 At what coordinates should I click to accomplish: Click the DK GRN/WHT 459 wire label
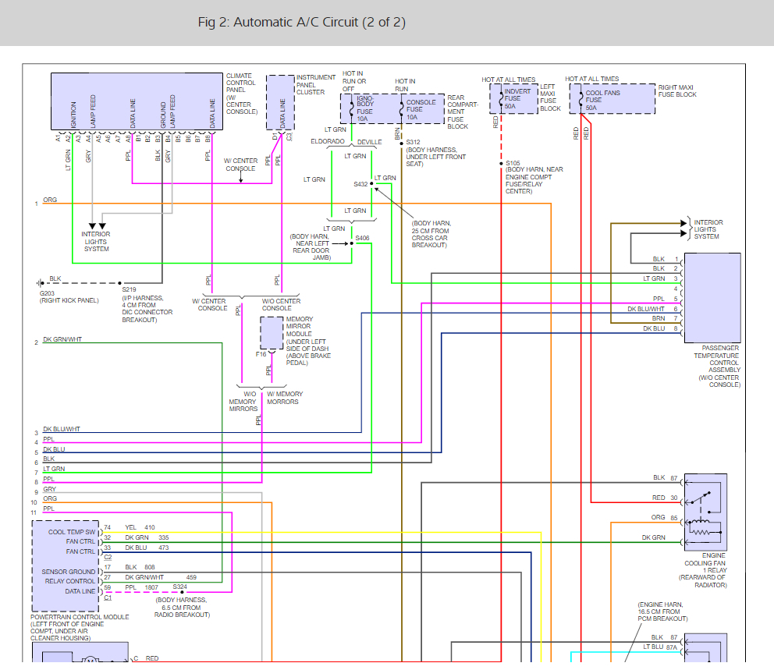161,577
